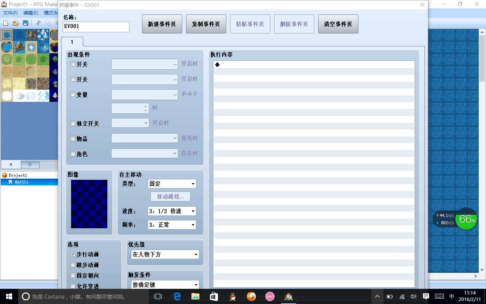The image size is (486, 304).
Task: Open Microsoft Edge from the taskbar
Action: point(177,296)
